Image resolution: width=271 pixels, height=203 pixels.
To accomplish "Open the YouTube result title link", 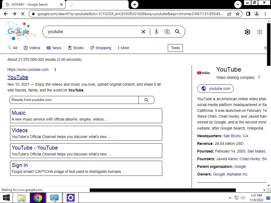I will point(18,77).
